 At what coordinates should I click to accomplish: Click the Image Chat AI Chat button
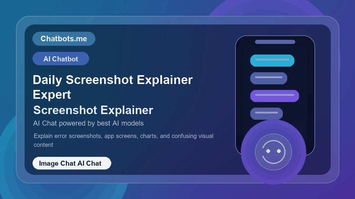coord(71,163)
